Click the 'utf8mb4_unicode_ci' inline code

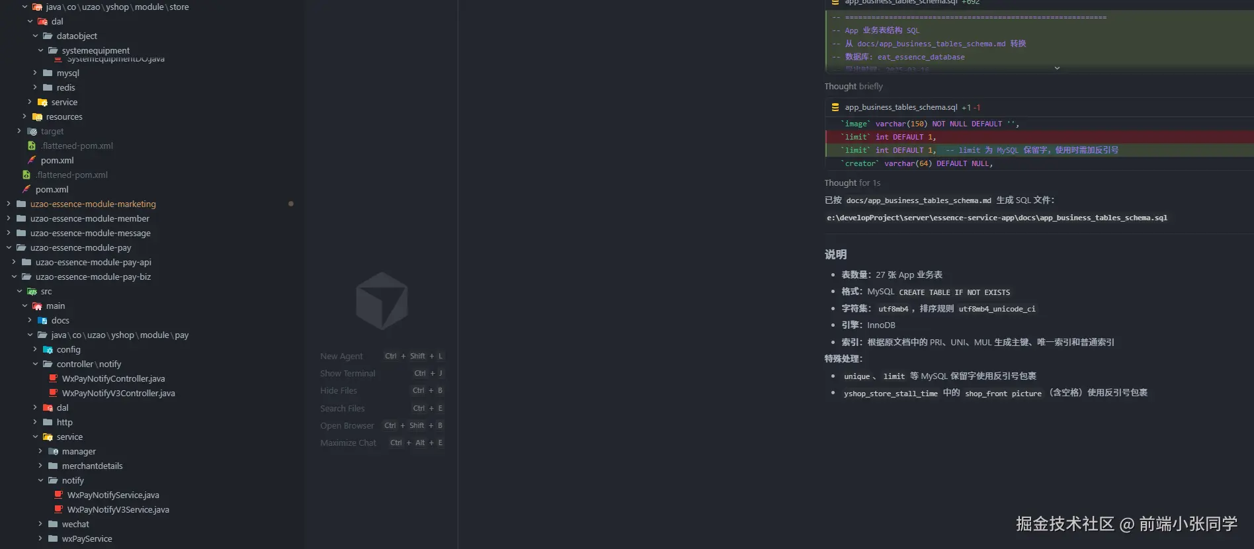[997, 309]
